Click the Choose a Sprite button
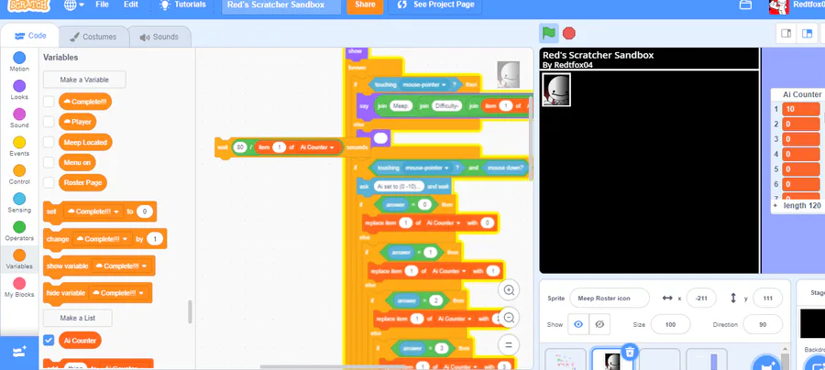Viewport: 825px width, 370px height. click(x=767, y=364)
